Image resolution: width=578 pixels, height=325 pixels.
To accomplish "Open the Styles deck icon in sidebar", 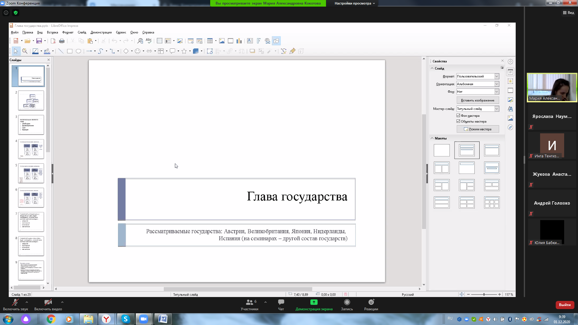I will (x=510, y=109).
